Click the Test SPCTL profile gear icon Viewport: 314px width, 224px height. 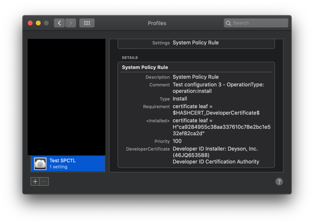[x=40, y=164]
